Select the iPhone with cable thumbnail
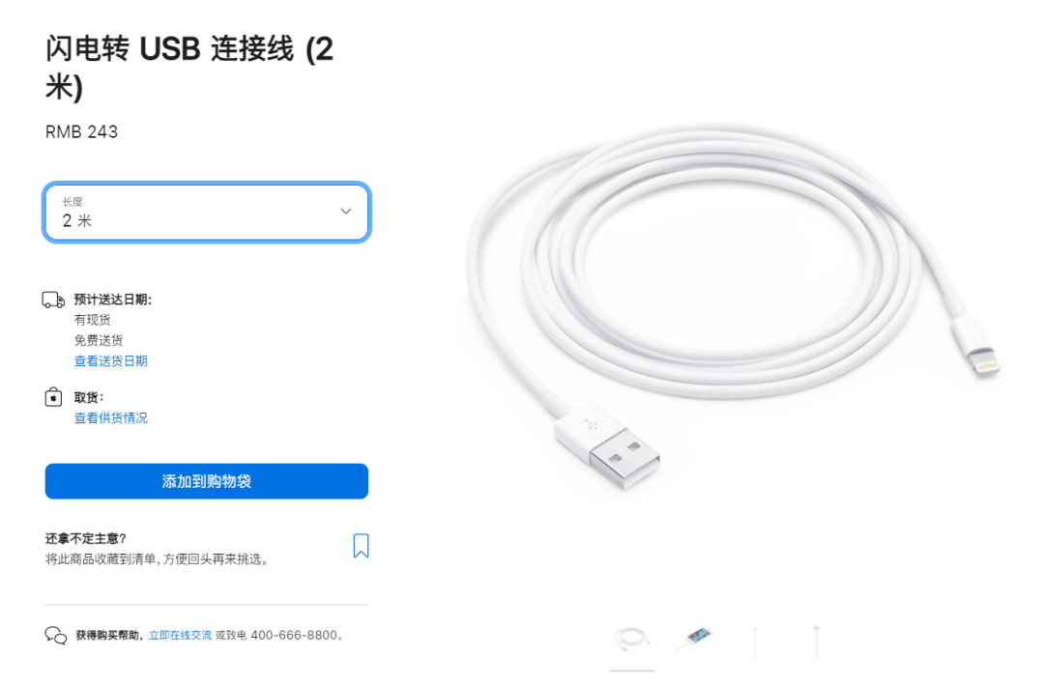The width and height of the screenshot is (1044, 686). tap(694, 640)
